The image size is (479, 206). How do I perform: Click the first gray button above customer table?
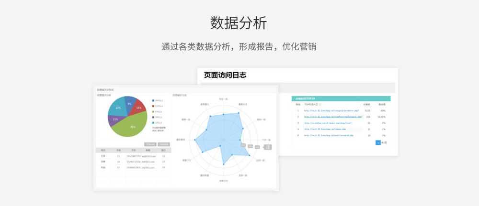150,144
